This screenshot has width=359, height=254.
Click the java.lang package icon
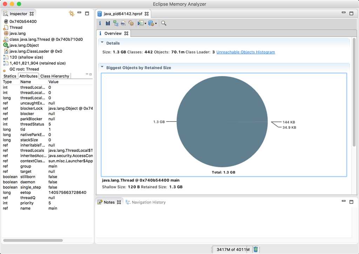tap(6, 33)
